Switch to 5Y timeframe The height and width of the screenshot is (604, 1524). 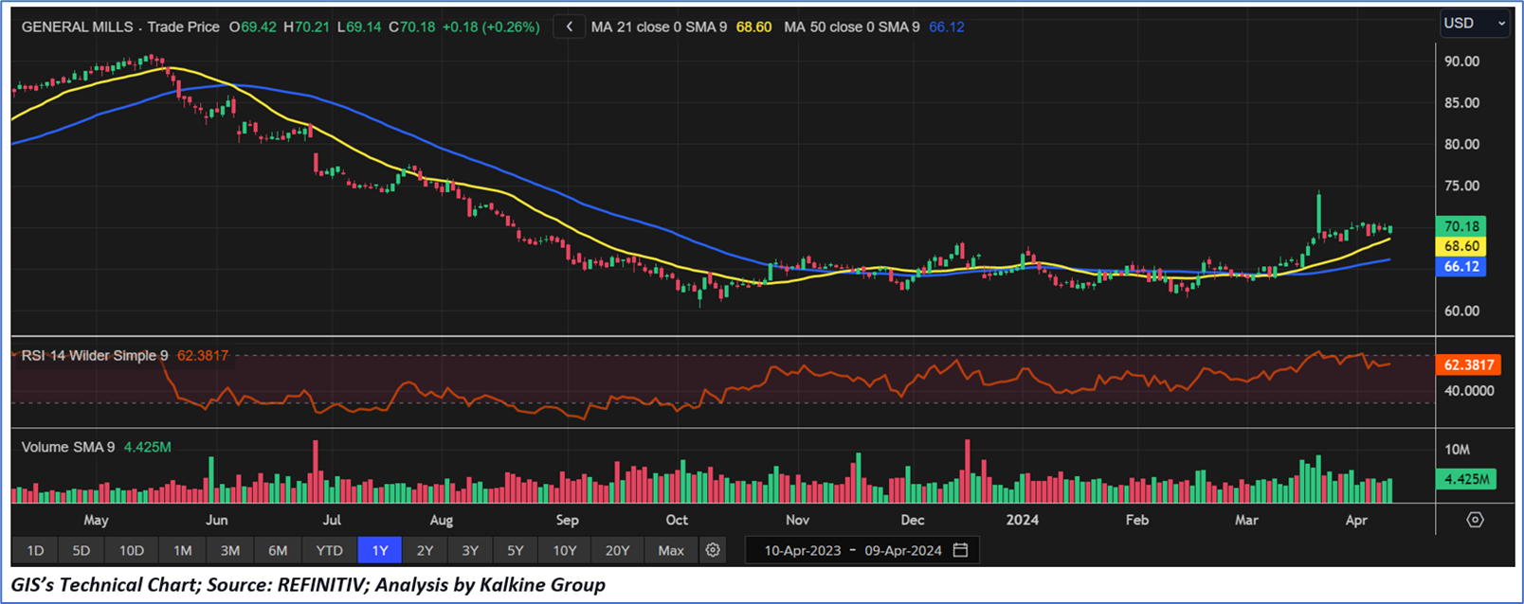click(x=516, y=550)
